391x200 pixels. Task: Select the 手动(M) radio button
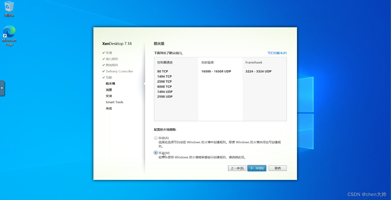pos(156,153)
